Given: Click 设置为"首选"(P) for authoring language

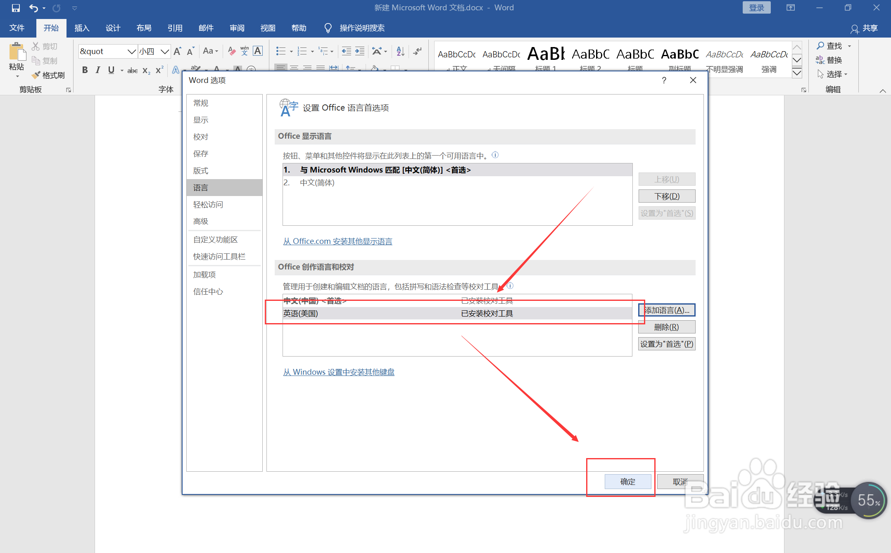Looking at the screenshot, I should tap(667, 344).
